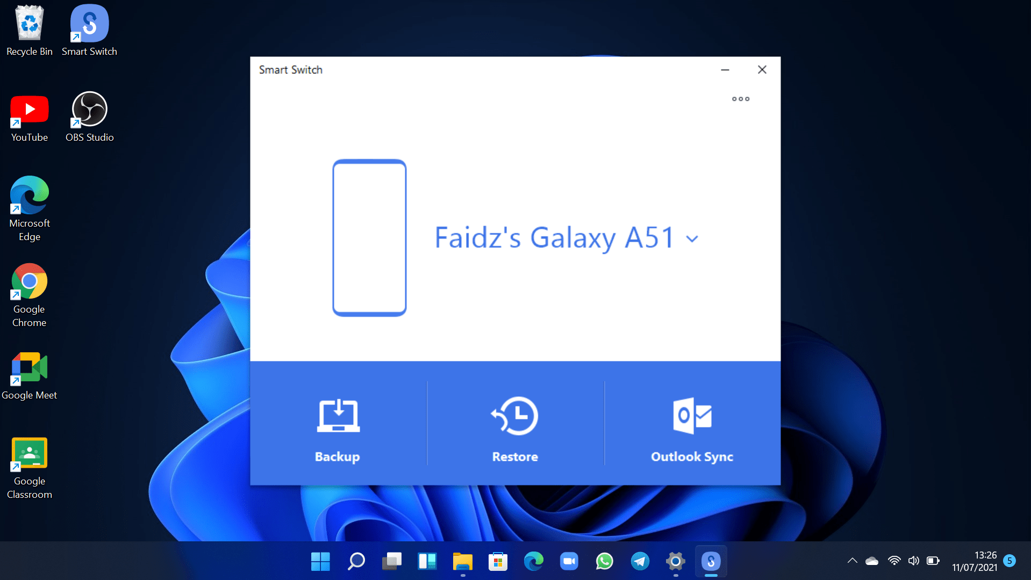Open the Windows Start menu
Screen dimensions: 1031x580
point(320,562)
